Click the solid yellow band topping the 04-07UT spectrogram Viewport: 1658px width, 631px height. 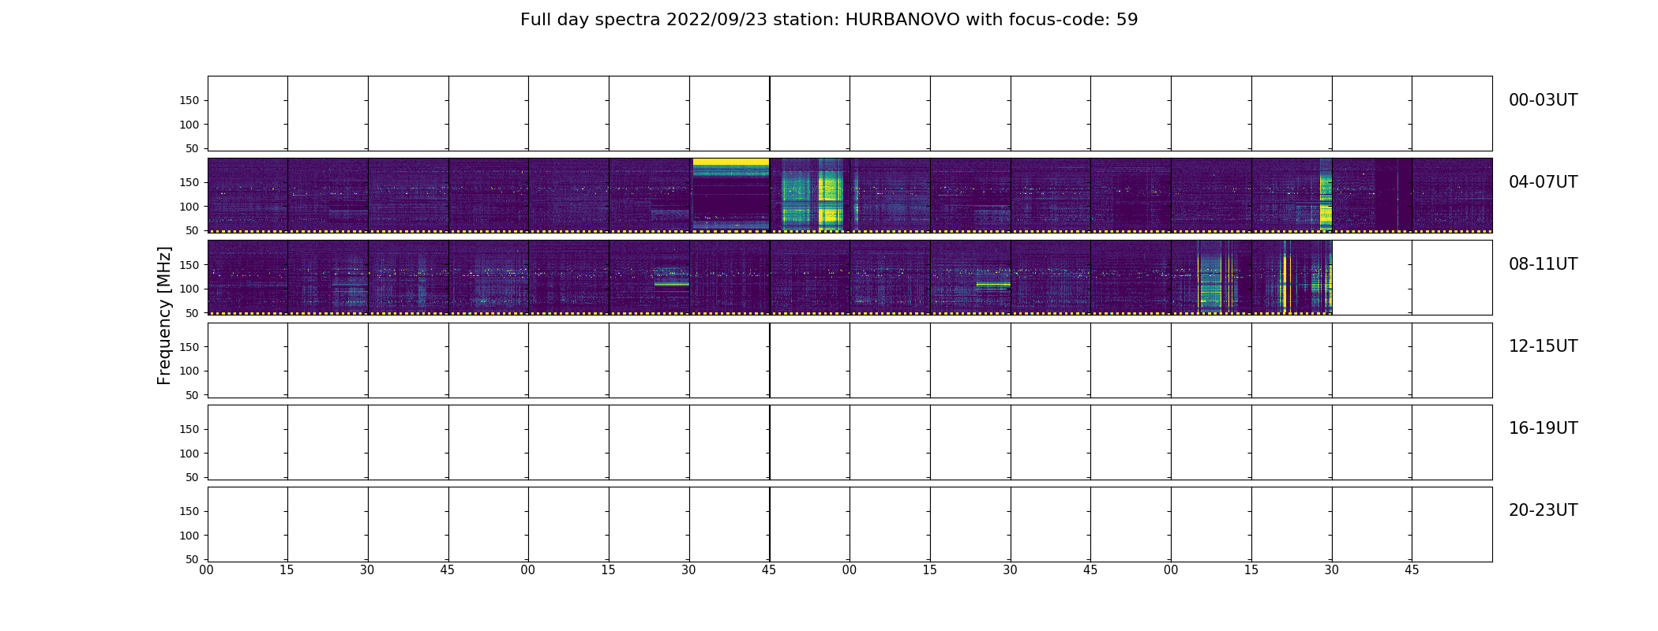730,162
